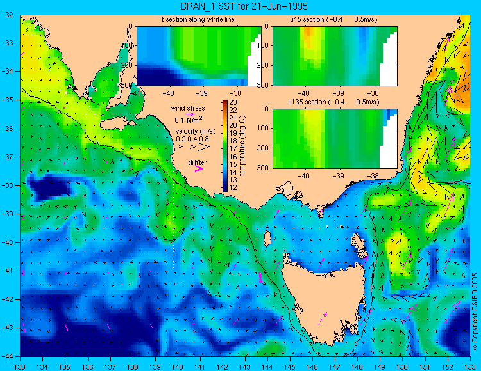Click colorbar tick value 12
481x371 pixels.
[233, 187]
